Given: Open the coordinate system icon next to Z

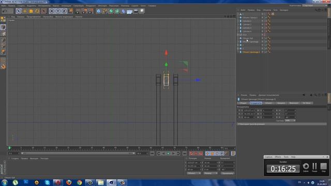Looking at the screenshot, I should tap(70, 11).
